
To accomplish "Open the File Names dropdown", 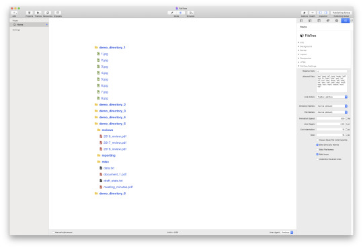I will pyautogui.click(x=332, y=112).
